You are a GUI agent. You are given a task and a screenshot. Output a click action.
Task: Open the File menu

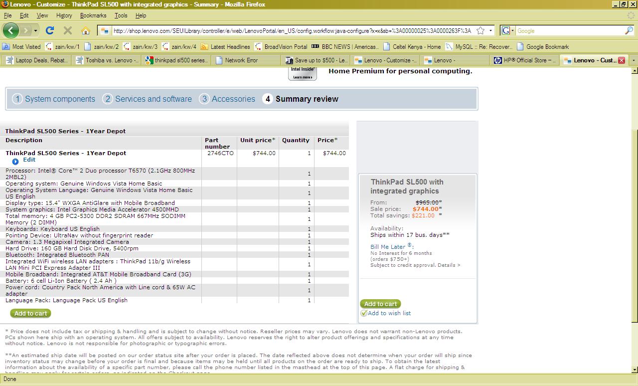coord(8,15)
